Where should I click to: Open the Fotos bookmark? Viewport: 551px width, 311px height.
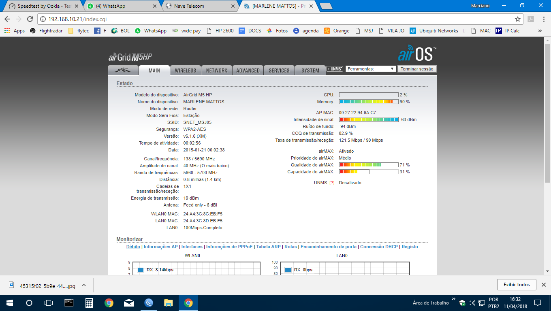coord(277,31)
